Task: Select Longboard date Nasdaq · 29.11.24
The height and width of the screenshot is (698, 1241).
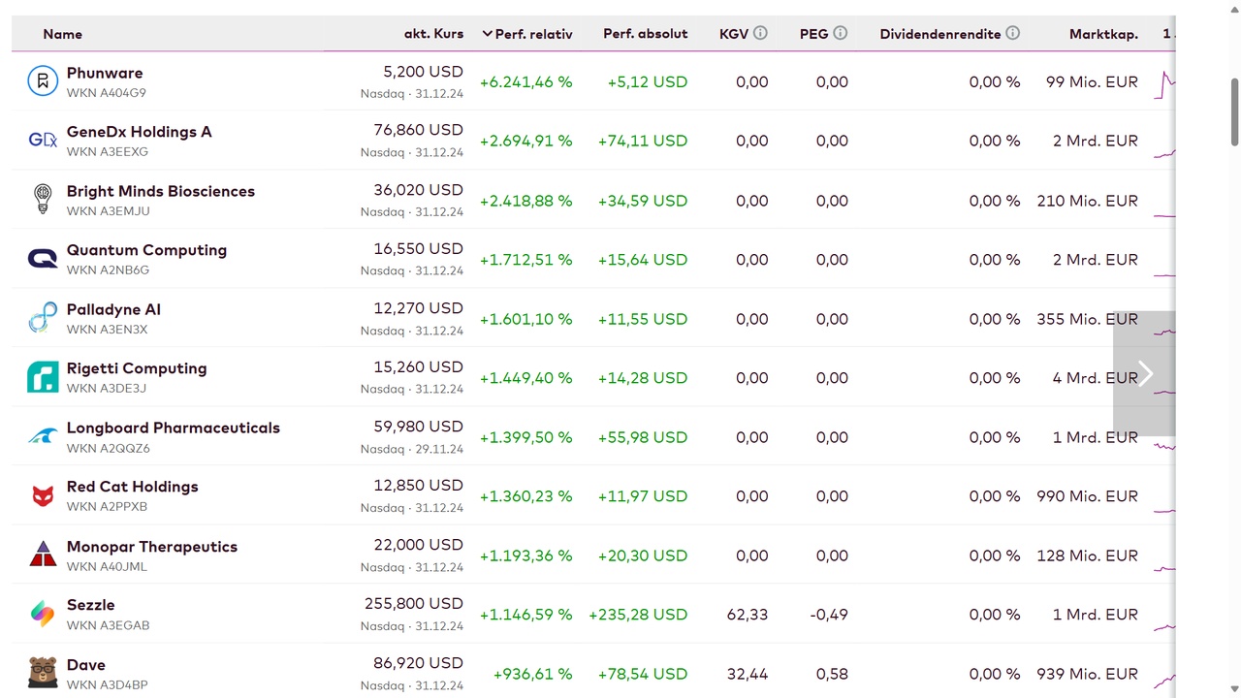Action: pyautogui.click(x=412, y=449)
